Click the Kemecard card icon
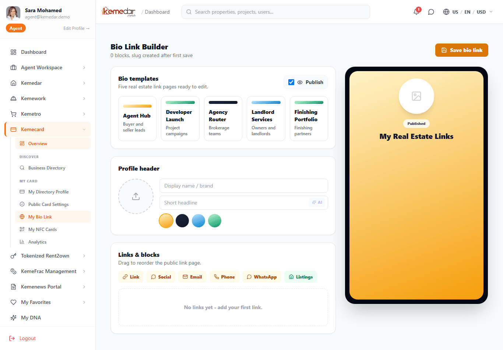503x350 pixels. (14, 129)
